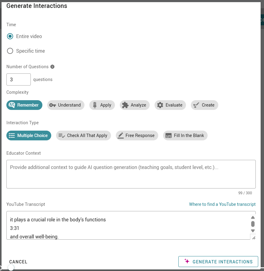Open the Where to find a YouTube transcript link
The width and height of the screenshot is (264, 271).
tap(222, 204)
